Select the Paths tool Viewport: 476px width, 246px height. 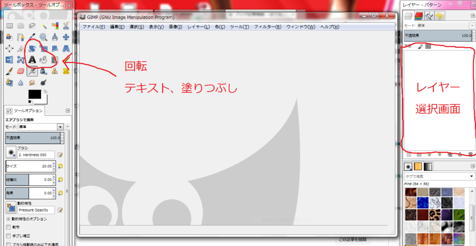coord(20,37)
